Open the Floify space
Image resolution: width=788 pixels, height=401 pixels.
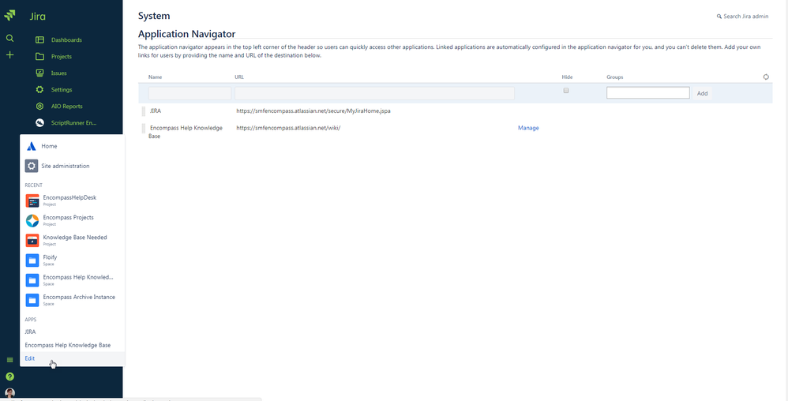click(50, 257)
